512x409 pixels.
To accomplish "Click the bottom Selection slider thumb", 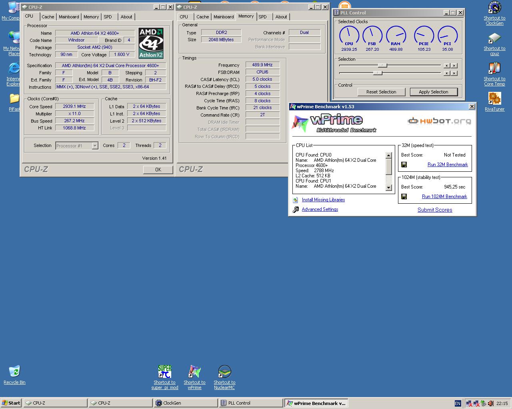I will pos(378,73).
